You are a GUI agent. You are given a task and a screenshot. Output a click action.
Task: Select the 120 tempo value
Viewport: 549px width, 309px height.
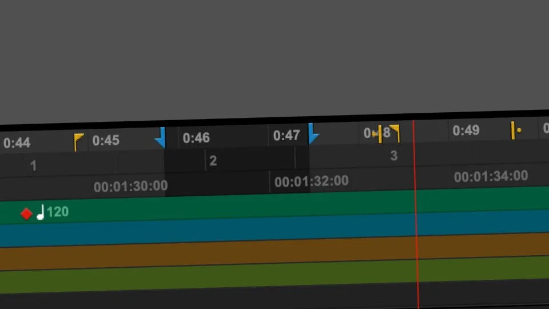click(58, 212)
